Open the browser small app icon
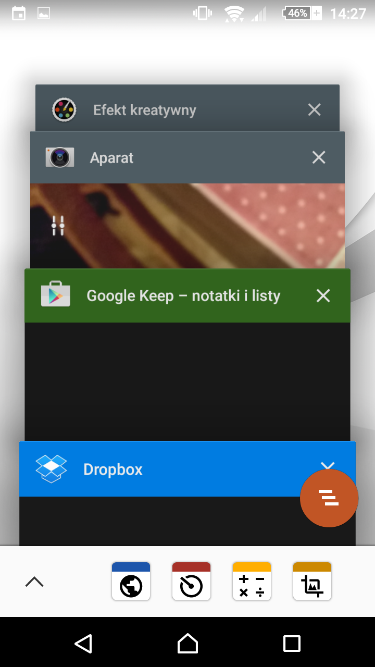The height and width of the screenshot is (667, 375). click(131, 582)
